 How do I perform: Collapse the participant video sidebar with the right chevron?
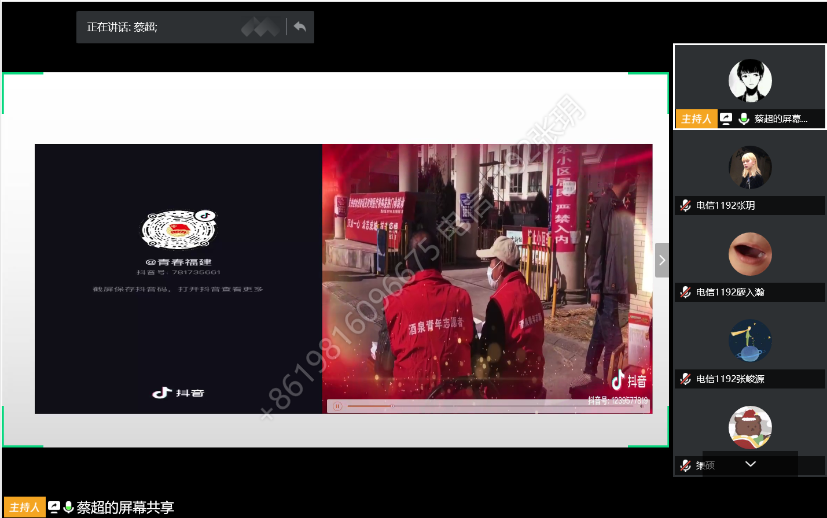[662, 260]
